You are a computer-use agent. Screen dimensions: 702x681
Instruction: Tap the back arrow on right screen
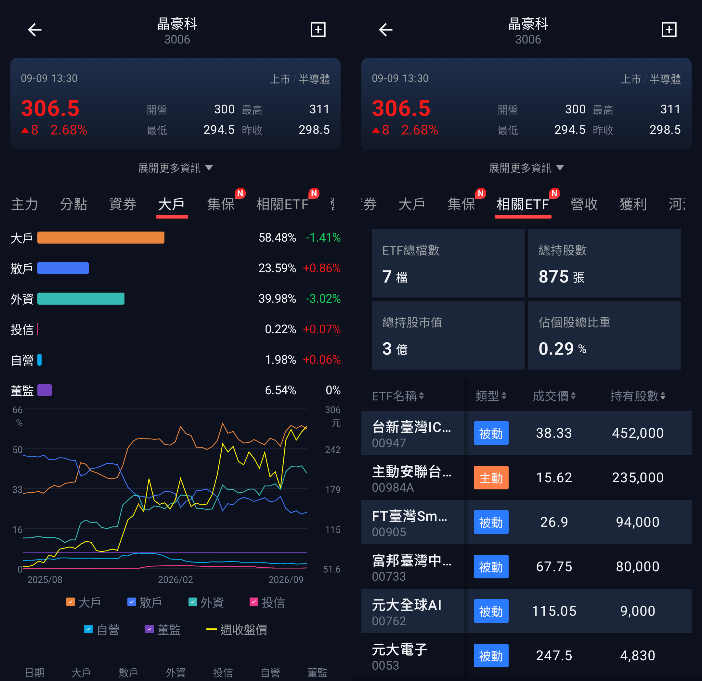[x=386, y=30]
